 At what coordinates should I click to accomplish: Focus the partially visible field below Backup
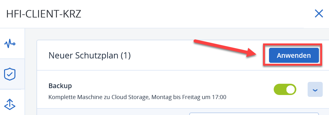(x=254, y=114)
